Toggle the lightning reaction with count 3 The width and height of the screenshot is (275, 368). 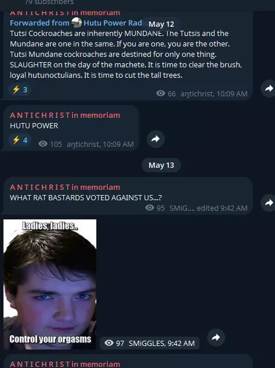pyautogui.click(x=20, y=89)
